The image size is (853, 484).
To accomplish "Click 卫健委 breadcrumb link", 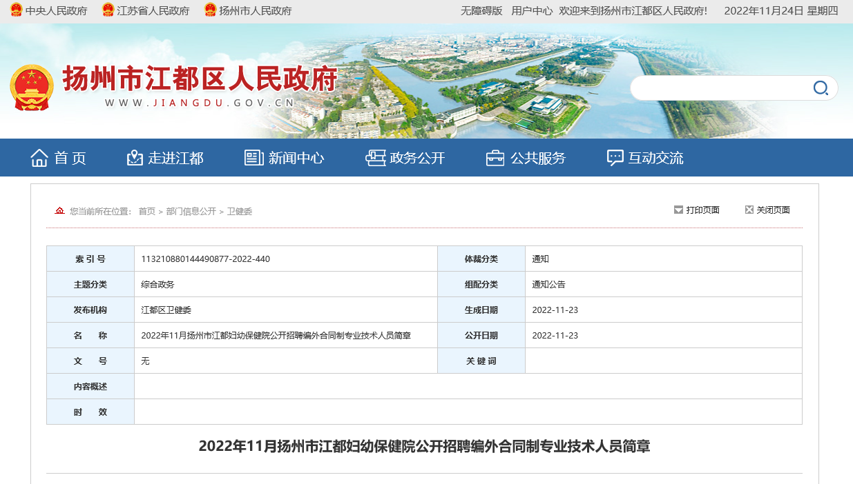I will click(240, 212).
